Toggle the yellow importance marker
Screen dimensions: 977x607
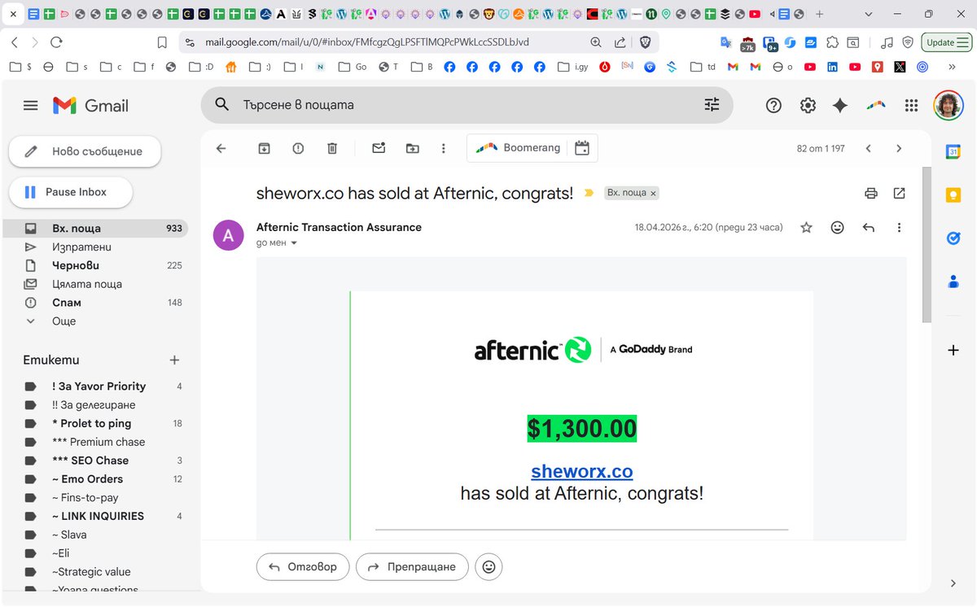589,194
